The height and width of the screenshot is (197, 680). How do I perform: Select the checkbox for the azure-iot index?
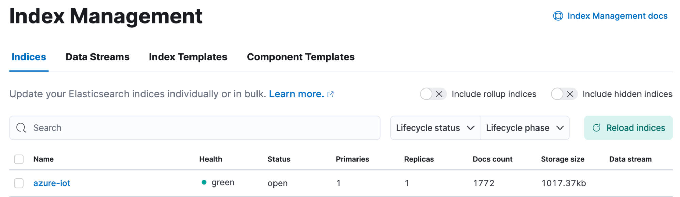[x=19, y=183]
